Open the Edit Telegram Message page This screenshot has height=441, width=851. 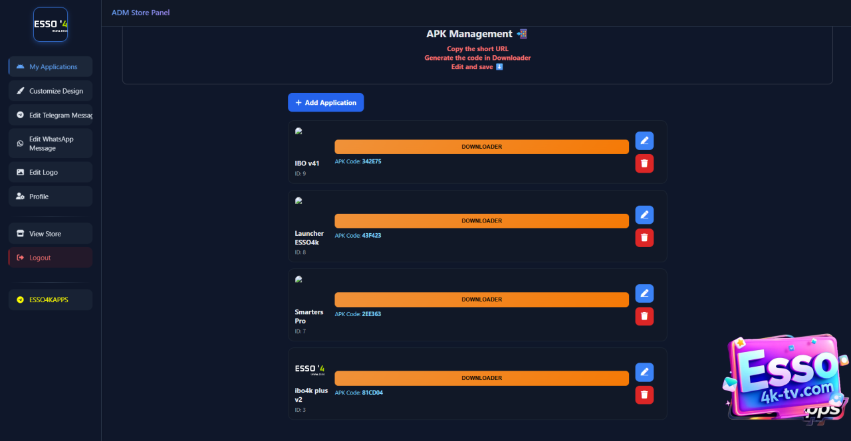tap(51, 115)
